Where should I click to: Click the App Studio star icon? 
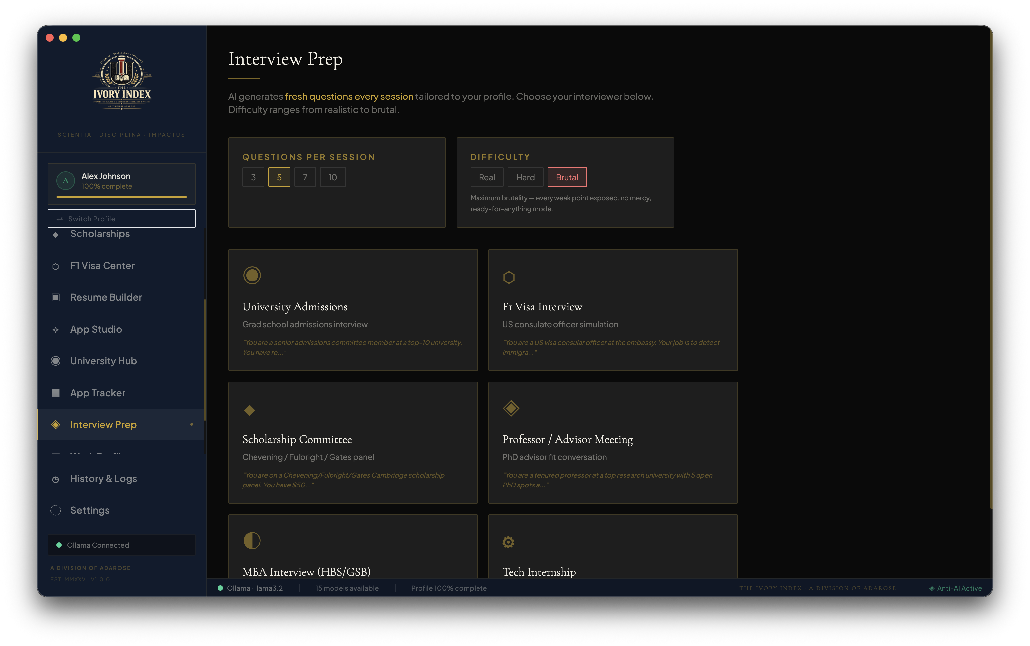point(55,329)
